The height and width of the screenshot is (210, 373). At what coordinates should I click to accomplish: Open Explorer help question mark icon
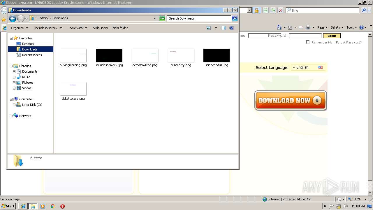[x=232, y=28]
